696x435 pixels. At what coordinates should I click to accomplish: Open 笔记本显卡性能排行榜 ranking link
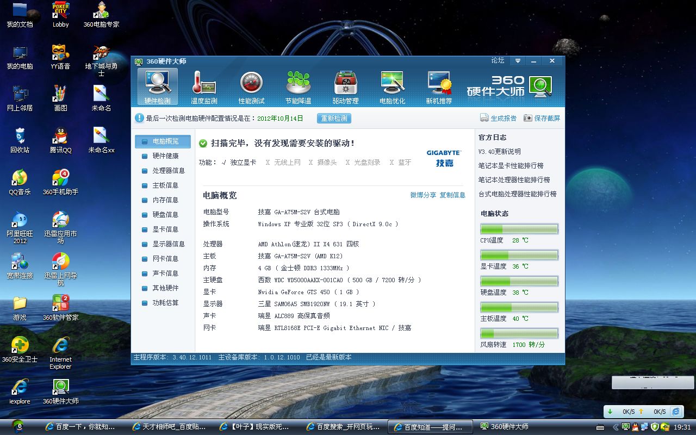[511, 166]
